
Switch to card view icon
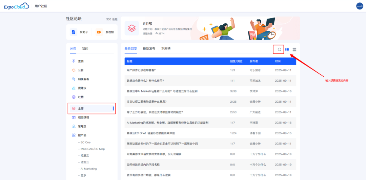pos(294,50)
